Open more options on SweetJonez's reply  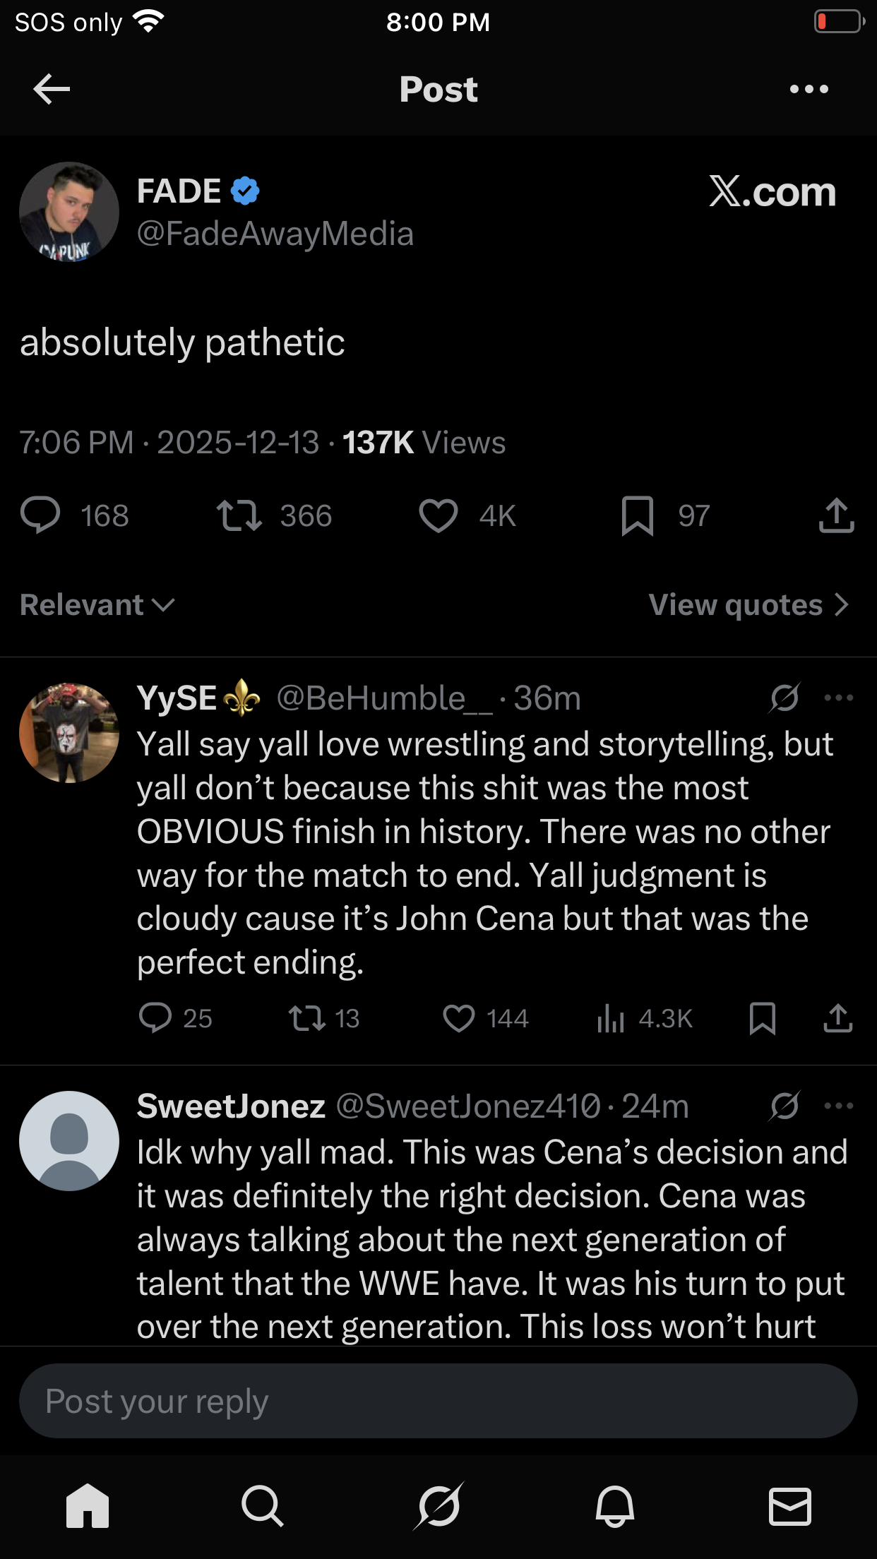(838, 1106)
